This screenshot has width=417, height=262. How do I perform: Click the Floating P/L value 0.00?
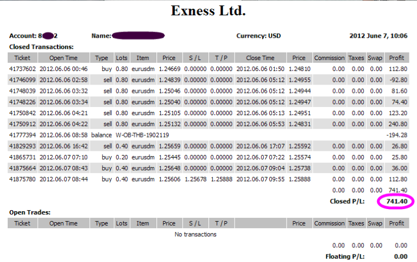[x=401, y=257]
